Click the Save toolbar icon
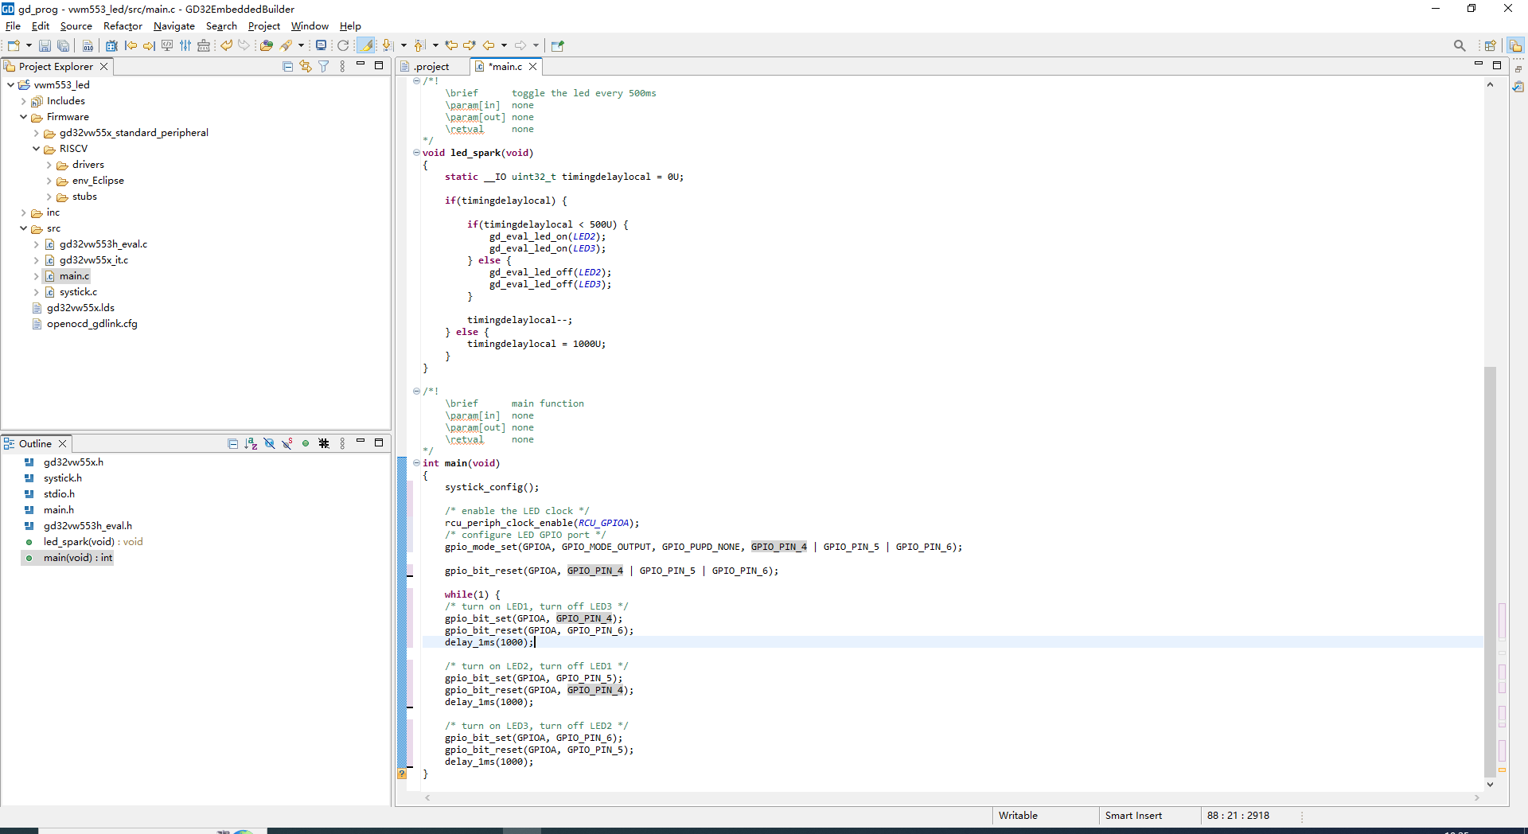1528x834 pixels. 45,46
